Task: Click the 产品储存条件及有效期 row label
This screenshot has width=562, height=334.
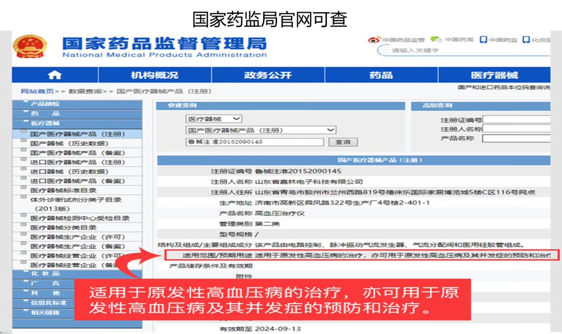Action: [211, 265]
